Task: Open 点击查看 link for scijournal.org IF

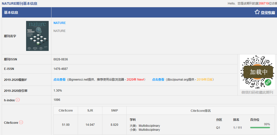Action: click(x=158, y=79)
